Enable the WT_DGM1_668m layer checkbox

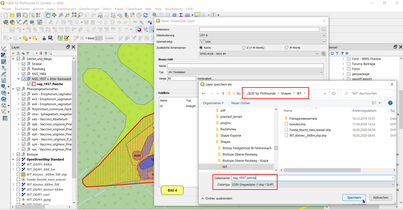18,164
